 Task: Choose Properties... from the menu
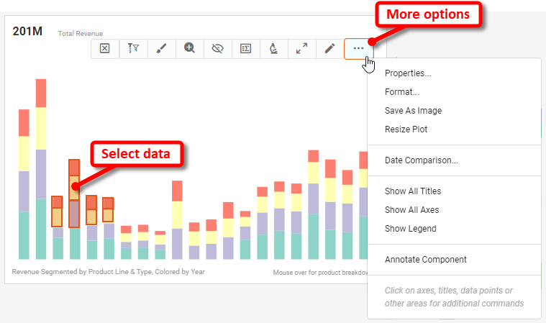[x=408, y=73]
